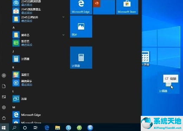Jump to letter M section header

pos(14,107)
